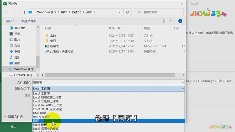235x132 pixels.
Task: Click 罗杰允 in the address path
Action: [x=76, y=12]
